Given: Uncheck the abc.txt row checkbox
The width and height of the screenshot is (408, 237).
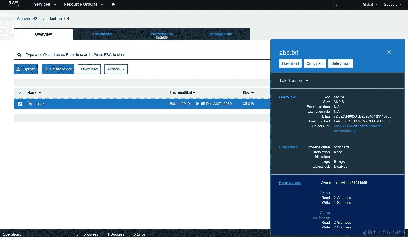Looking at the screenshot, I should [x=20, y=104].
